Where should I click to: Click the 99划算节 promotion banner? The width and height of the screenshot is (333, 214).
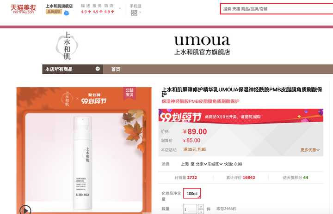pyautogui.click(x=241, y=116)
